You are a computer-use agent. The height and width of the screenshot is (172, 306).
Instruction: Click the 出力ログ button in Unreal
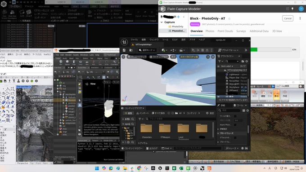pos(152,149)
